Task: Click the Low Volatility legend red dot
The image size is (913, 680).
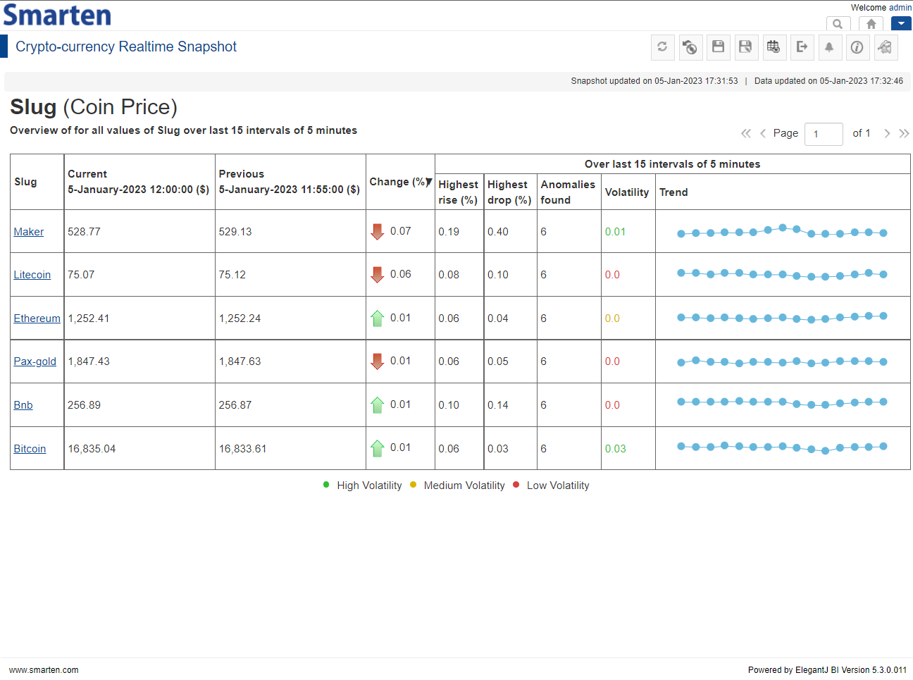Action: [516, 485]
